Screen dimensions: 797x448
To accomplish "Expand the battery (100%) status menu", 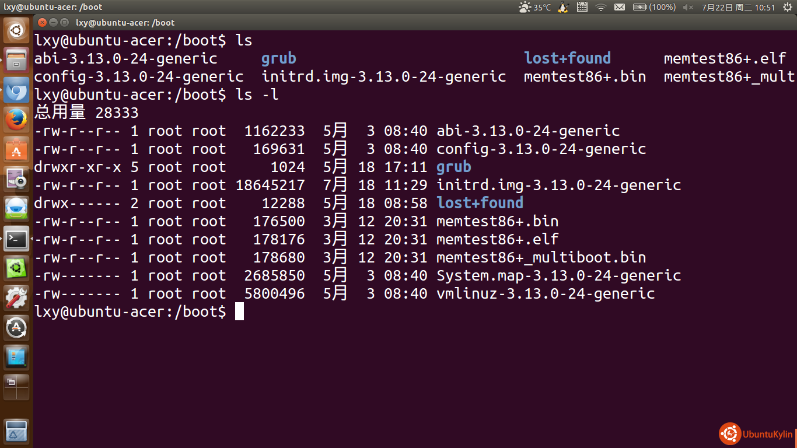I will point(654,7).
